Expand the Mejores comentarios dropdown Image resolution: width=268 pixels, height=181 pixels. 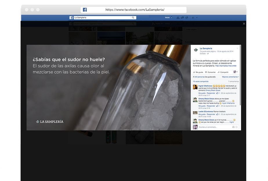click(230, 77)
